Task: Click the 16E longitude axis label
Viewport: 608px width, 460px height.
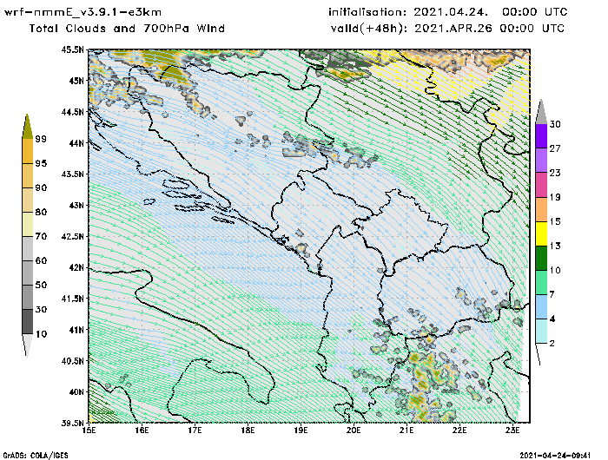Action: [142, 430]
